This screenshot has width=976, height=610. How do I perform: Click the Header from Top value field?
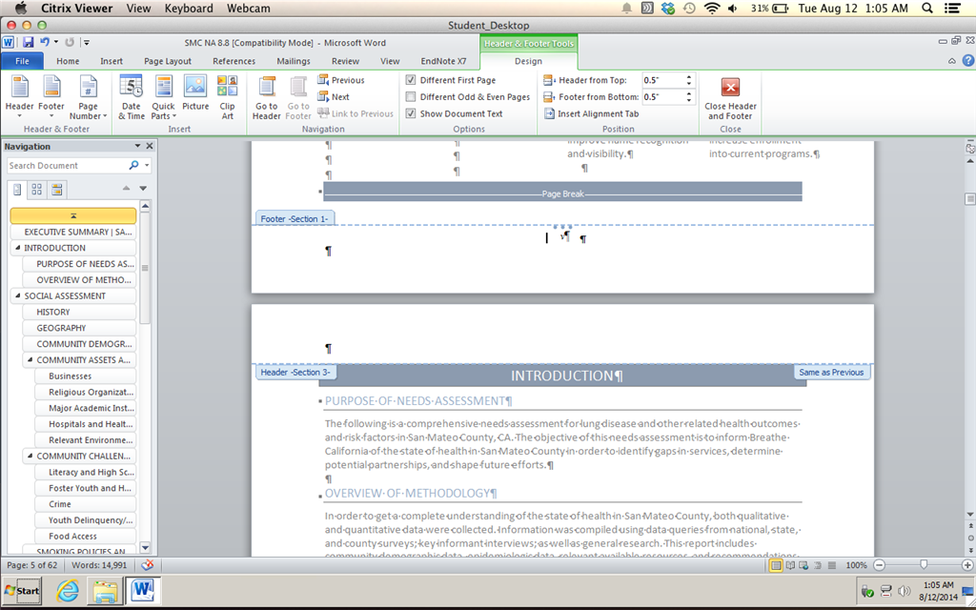tap(662, 80)
